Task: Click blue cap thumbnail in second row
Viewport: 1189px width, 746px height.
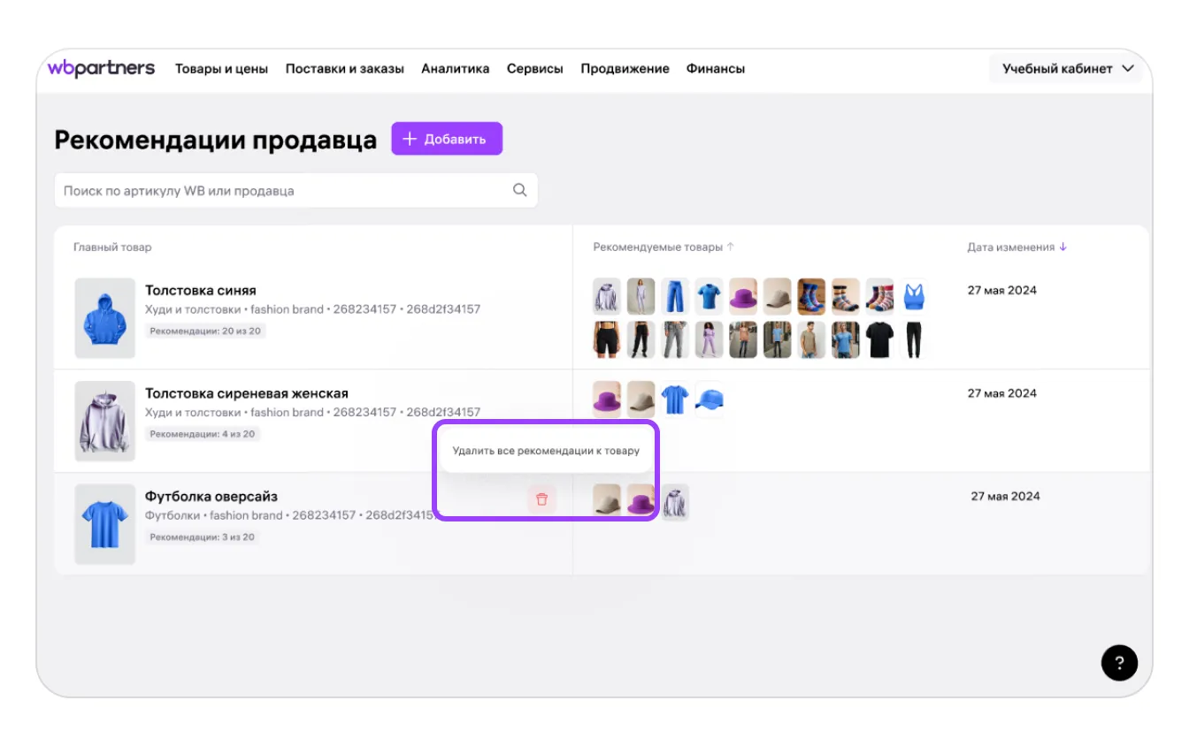Action: coord(710,400)
